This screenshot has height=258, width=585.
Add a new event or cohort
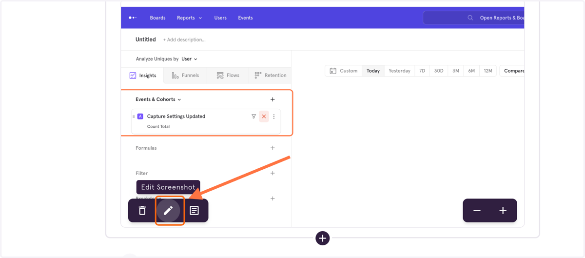[273, 99]
